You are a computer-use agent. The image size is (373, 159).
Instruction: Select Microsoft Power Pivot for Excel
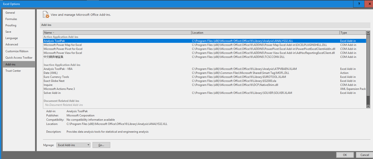[204, 49]
